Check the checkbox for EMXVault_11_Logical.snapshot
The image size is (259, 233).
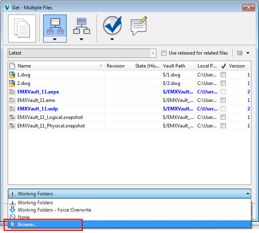click(223, 117)
